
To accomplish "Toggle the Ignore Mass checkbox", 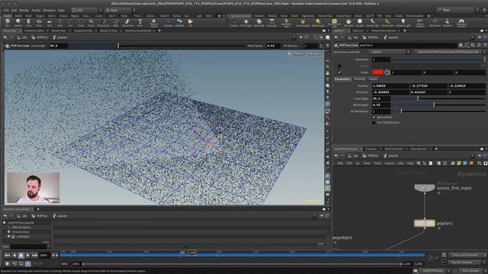I will click(374, 117).
